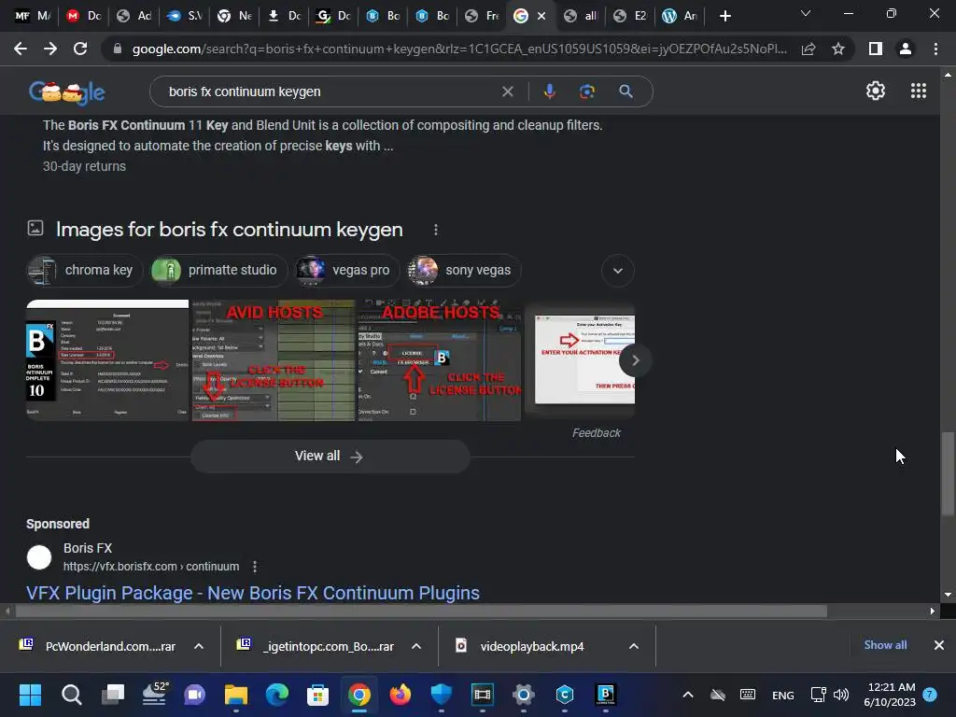This screenshot has width=956, height=717.
Task: Open options for videoplayback.mp4 download
Action: (634, 646)
